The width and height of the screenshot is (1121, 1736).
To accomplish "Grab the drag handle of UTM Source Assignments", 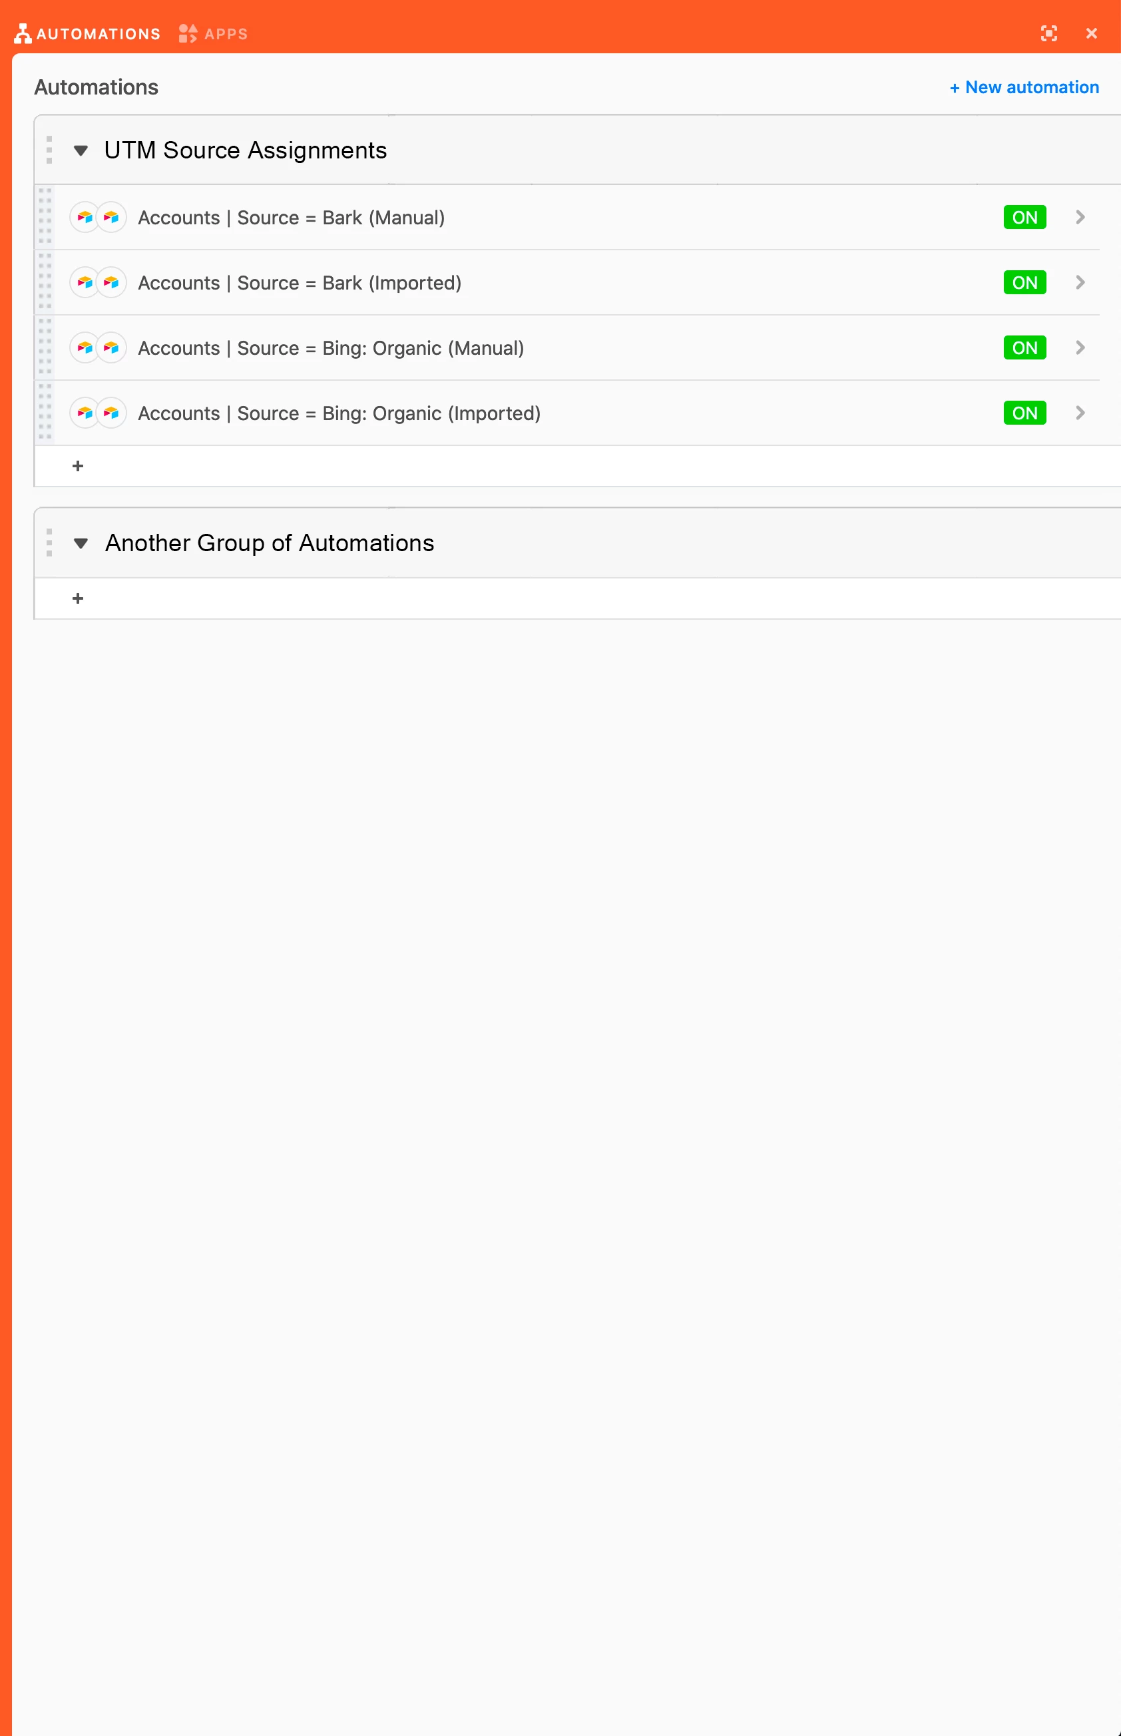I will [49, 150].
